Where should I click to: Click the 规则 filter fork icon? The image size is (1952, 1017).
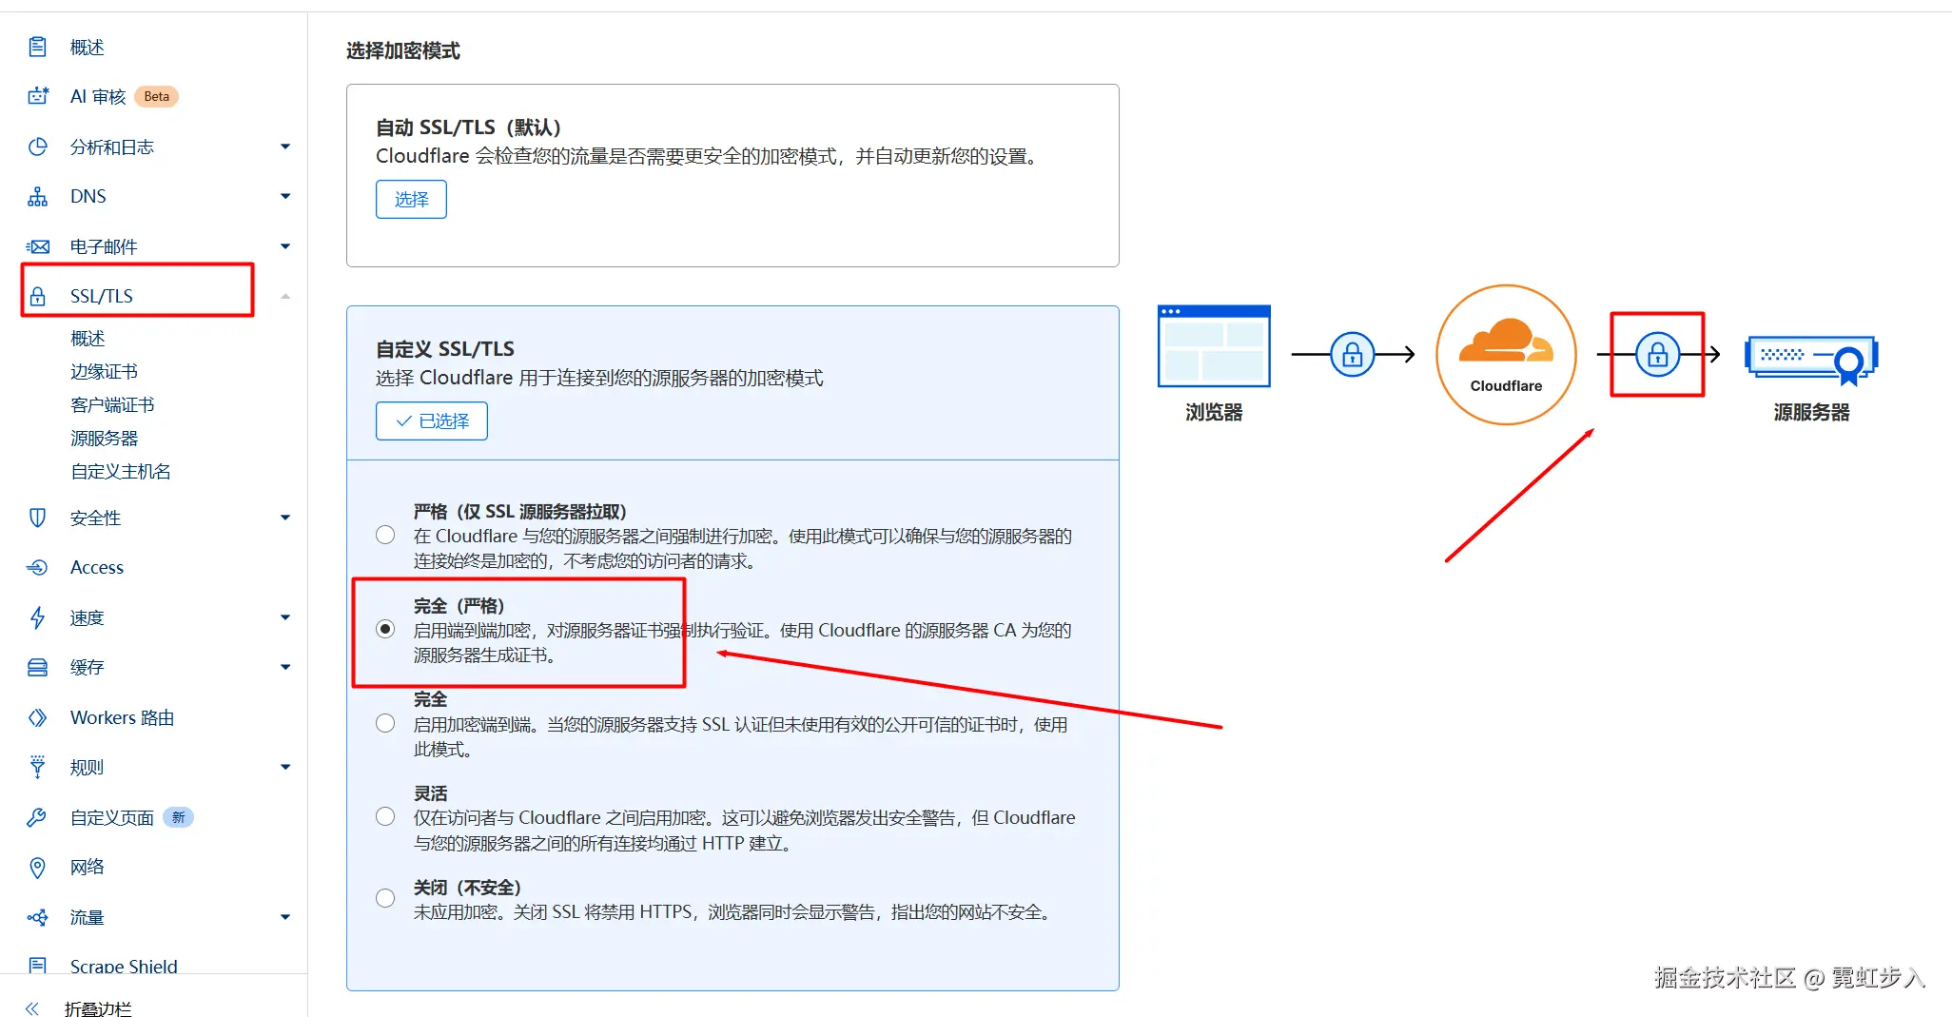click(x=37, y=767)
